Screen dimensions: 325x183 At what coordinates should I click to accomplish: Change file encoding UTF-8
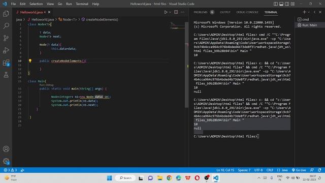[x=258, y=170]
